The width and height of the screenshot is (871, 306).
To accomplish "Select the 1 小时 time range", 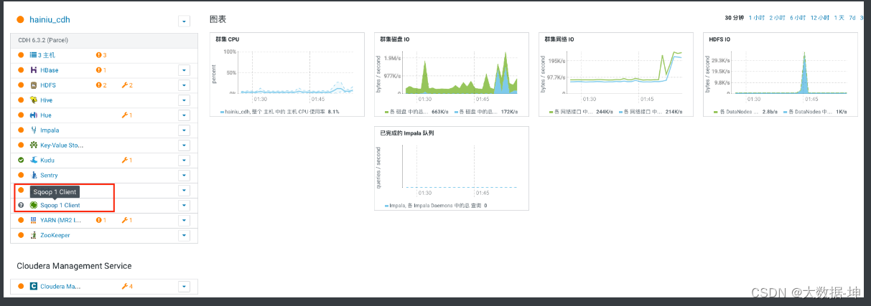I will [x=757, y=18].
